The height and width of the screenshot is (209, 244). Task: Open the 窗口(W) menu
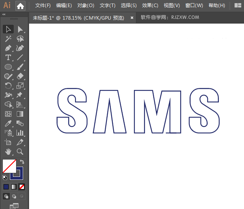194,5
